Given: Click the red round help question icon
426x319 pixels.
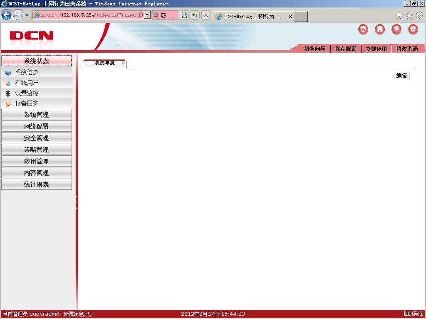Looking at the screenshot, I should (x=396, y=29).
